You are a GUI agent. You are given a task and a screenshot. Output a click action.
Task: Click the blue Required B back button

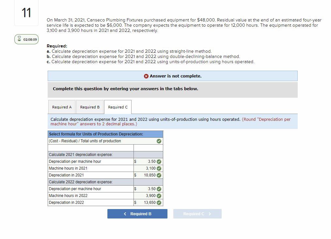pyautogui.click(x=137, y=214)
